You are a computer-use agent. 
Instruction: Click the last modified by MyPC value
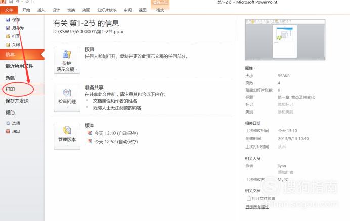[283, 180]
